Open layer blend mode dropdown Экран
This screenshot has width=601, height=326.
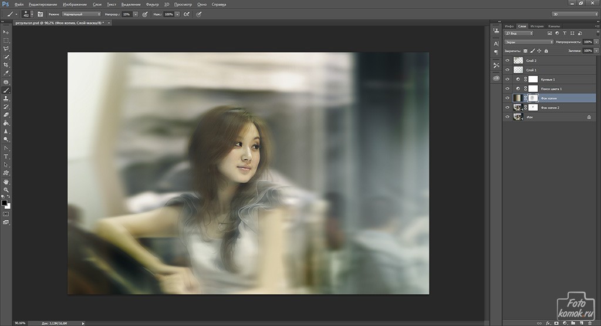(x=529, y=42)
